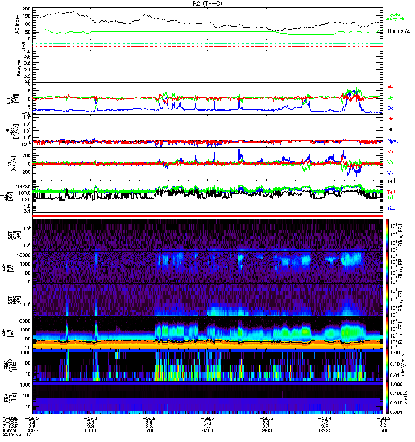415x442 pixels.
Task: Select the black Te parallel legend label
Action: (x=391, y=181)
